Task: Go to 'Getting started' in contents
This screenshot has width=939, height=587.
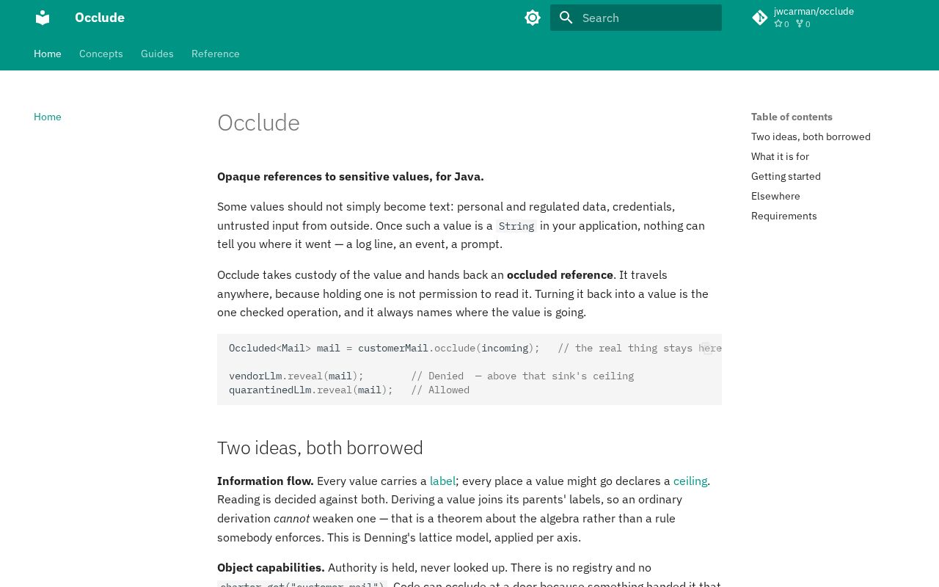Action: (786, 176)
